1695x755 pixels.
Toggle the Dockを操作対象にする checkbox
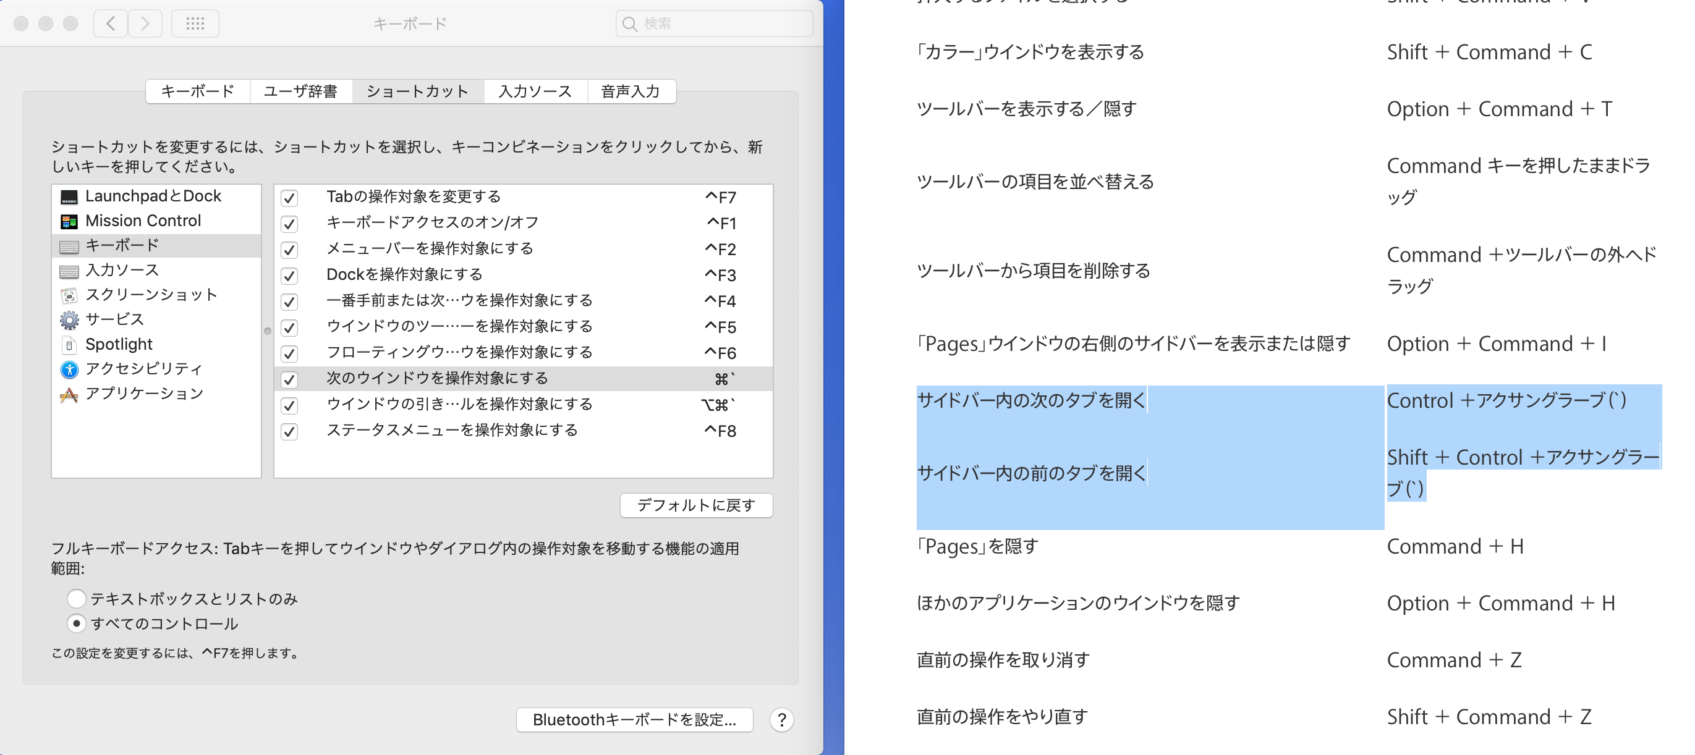click(289, 275)
